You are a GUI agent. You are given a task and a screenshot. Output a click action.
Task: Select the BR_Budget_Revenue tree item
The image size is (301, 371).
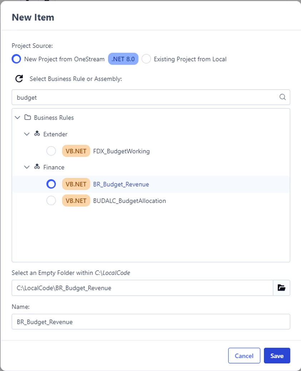(x=151, y=184)
